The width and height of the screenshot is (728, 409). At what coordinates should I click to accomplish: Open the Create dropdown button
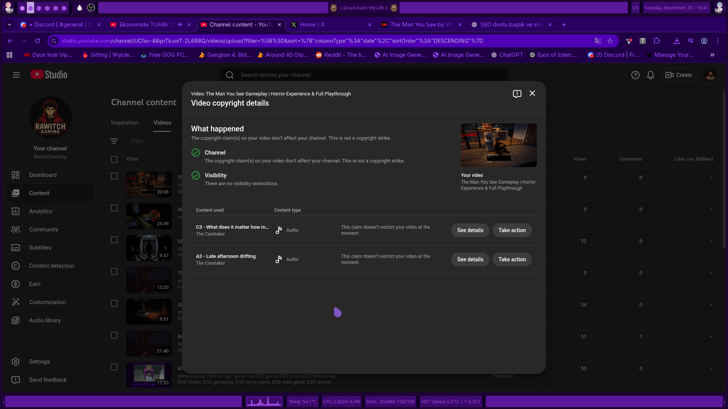[679, 75]
